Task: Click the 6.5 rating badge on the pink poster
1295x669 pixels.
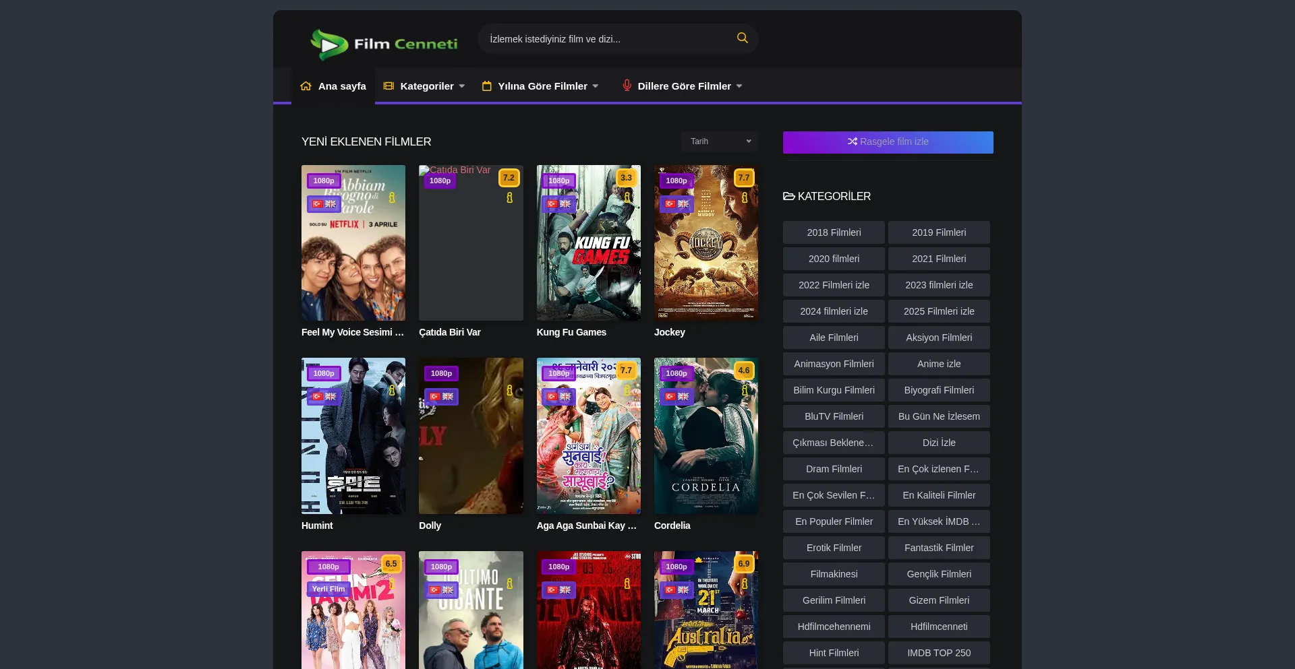Action: coord(391,564)
